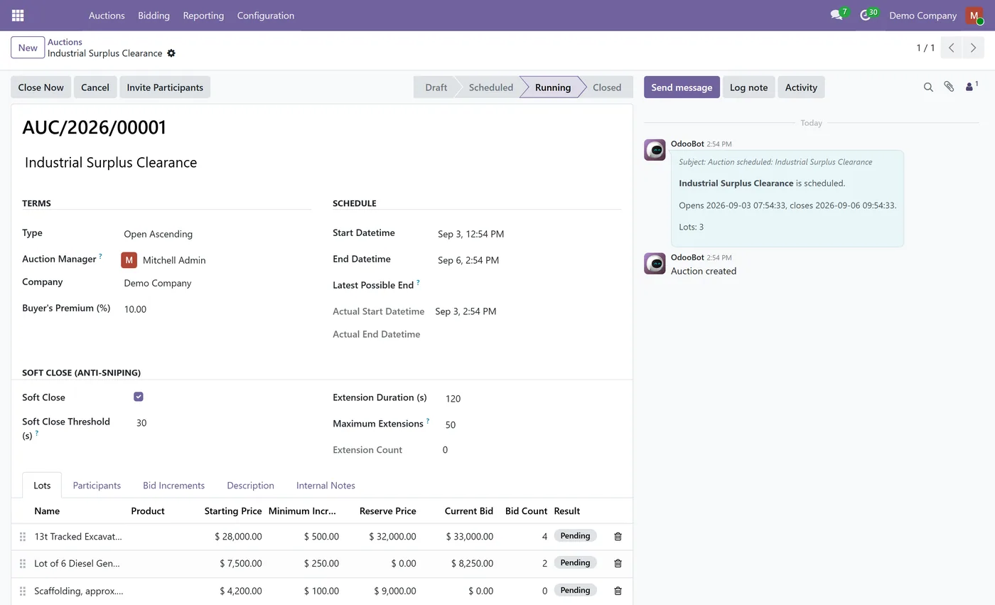Open the Bidding menu

pyautogui.click(x=154, y=15)
